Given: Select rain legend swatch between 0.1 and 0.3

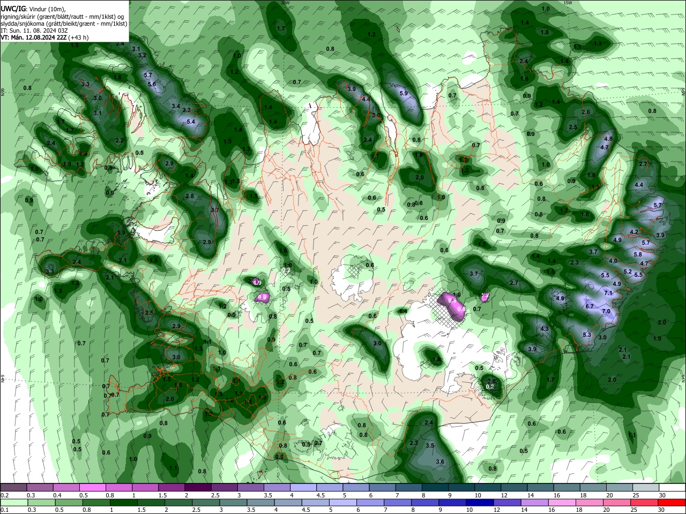Looking at the screenshot, I should [14, 502].
